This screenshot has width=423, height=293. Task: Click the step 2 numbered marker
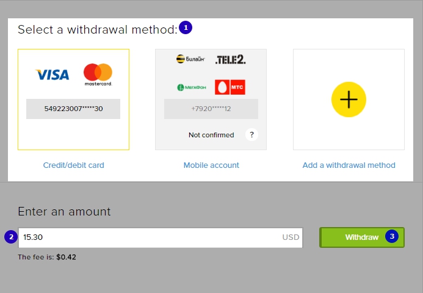(11, 237)
